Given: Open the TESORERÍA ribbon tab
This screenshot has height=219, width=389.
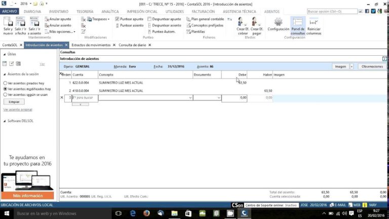Looking at the screenshot, I should [x=85, y=12].
